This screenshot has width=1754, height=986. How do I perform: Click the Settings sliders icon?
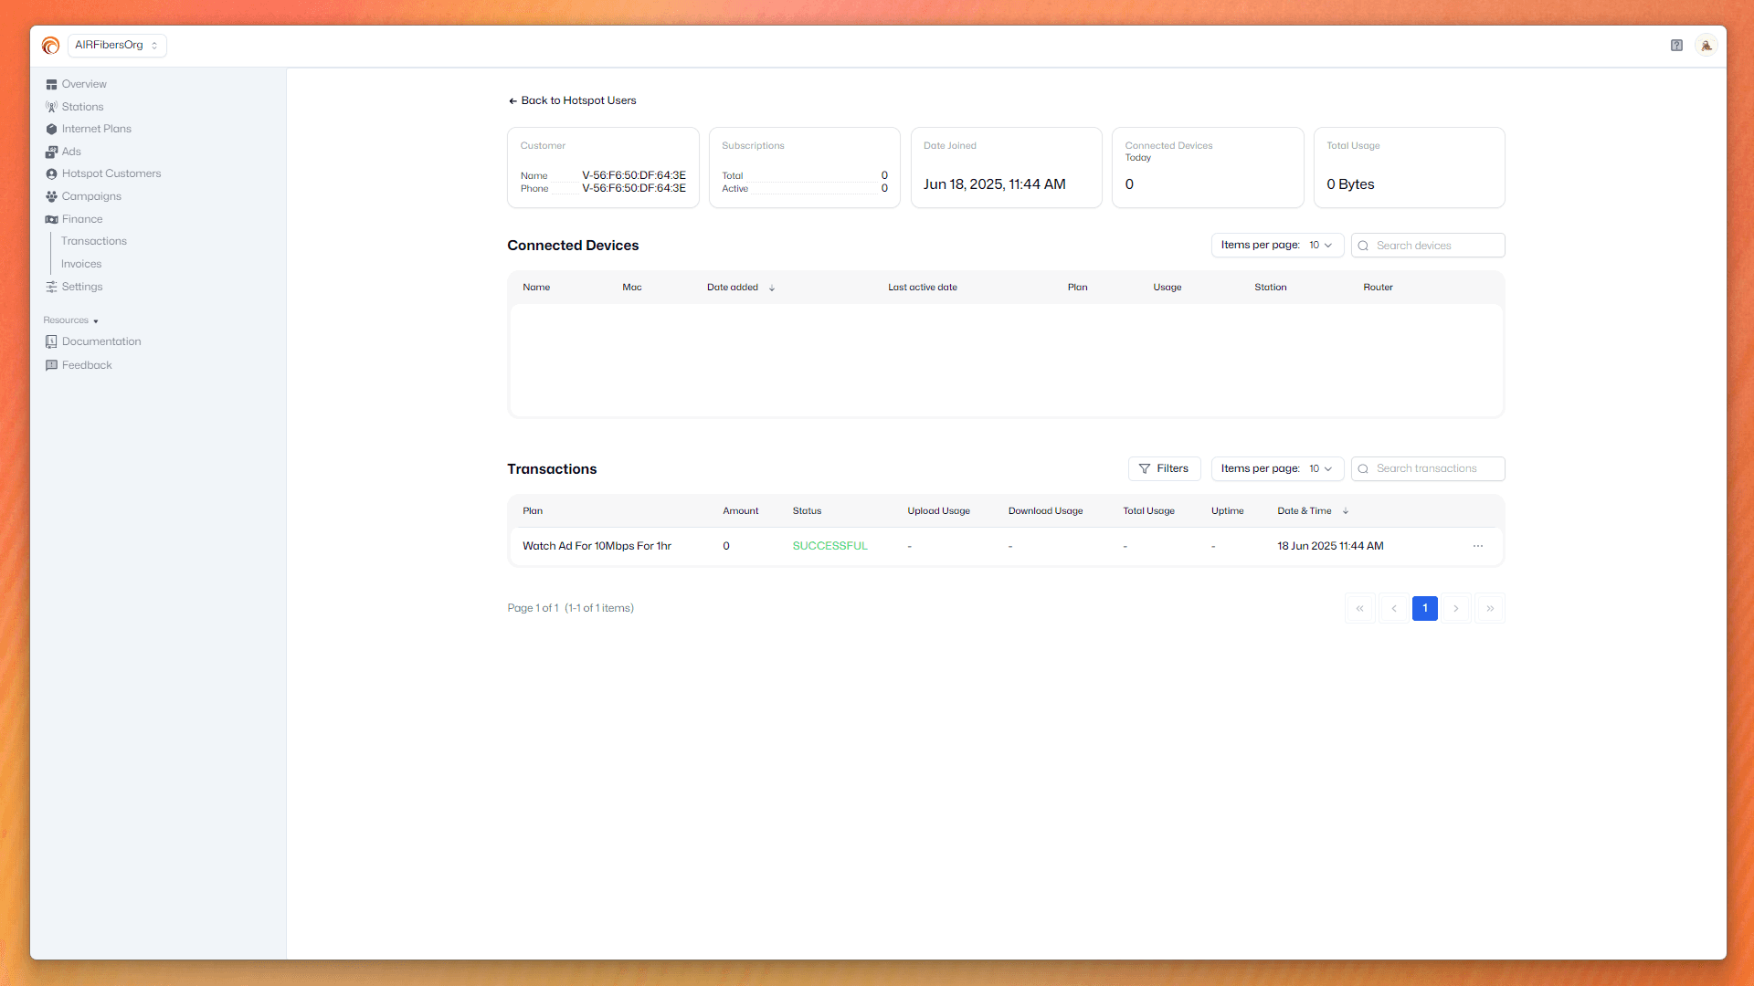51,287
